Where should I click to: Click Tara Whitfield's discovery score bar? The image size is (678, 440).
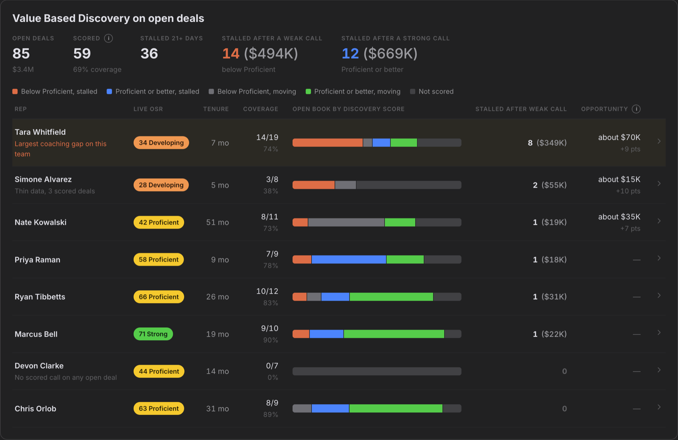click(x=377, y=143)
